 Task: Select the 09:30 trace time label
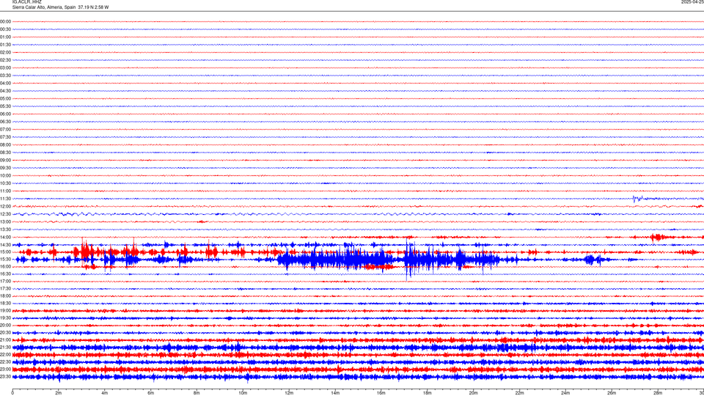click(x=5, y=169)
